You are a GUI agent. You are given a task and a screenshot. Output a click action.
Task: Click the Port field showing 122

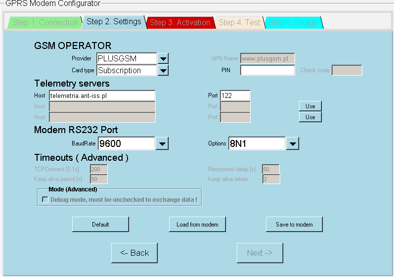pyautogui.click(x=235, y=95)
